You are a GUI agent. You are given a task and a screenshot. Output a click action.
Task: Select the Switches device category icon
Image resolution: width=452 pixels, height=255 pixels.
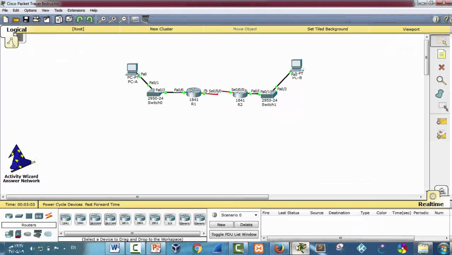click(19, 216)
